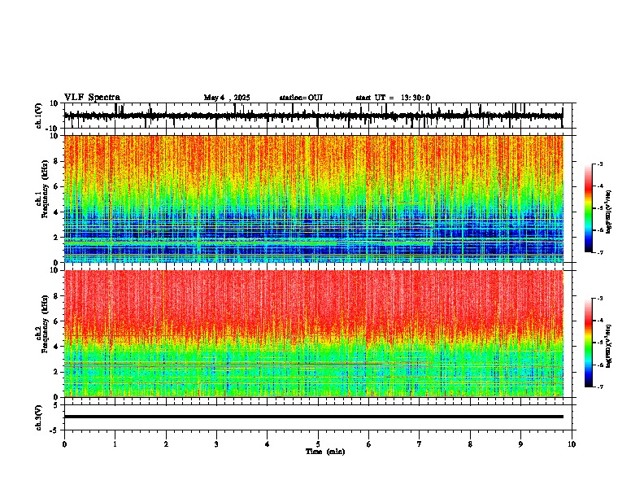Select the date text "May 4 , 2025"
This screenshot has height=498, width=644.
227,98
